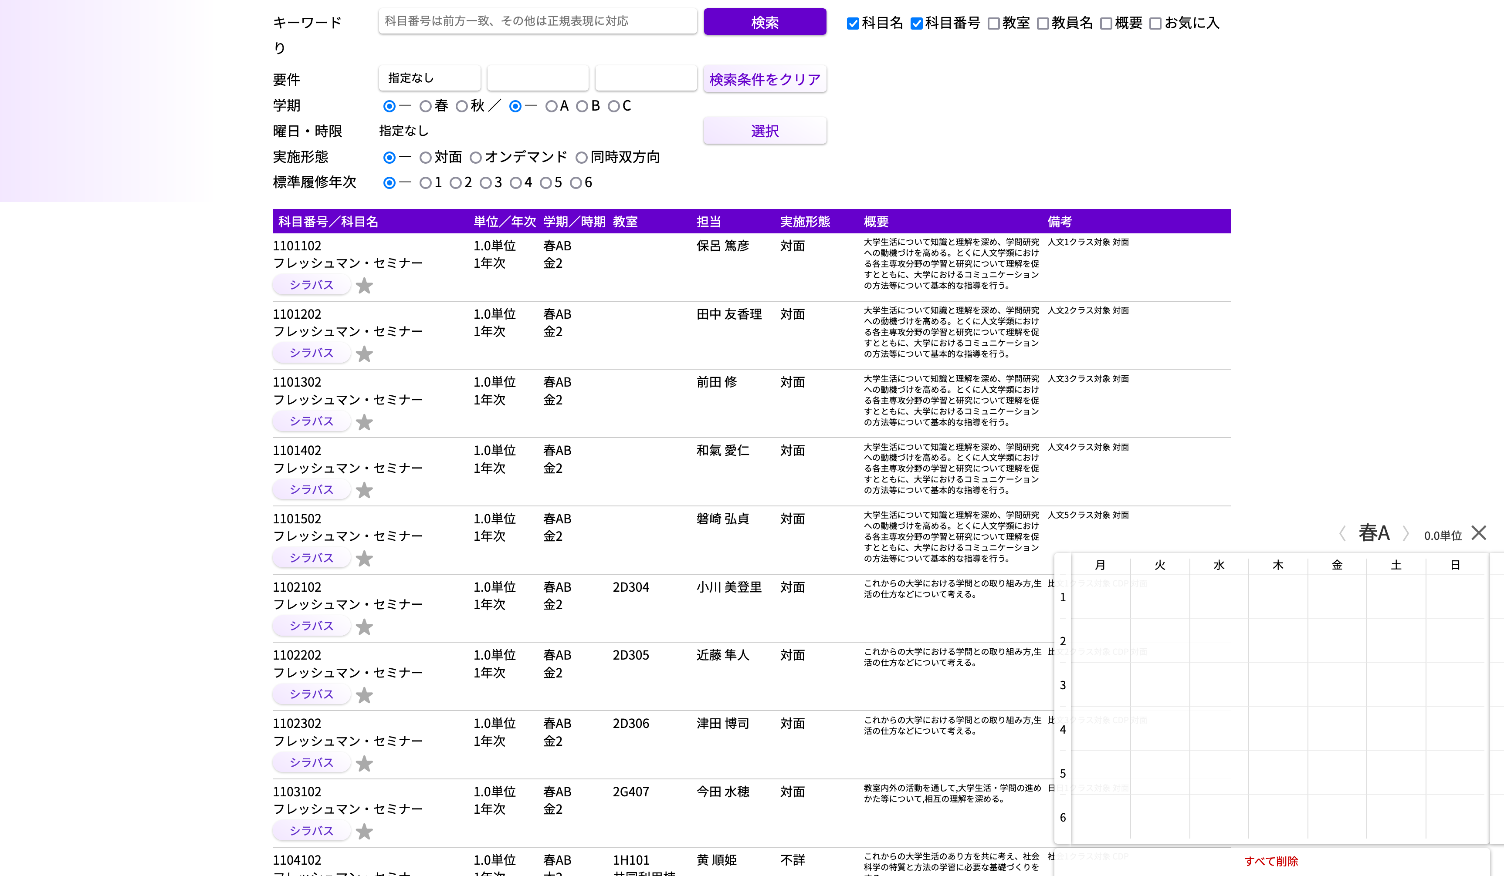Viewport: 1504px width, 876px height.
Task: Open the second 要件 dropdown
Action: 538,78
